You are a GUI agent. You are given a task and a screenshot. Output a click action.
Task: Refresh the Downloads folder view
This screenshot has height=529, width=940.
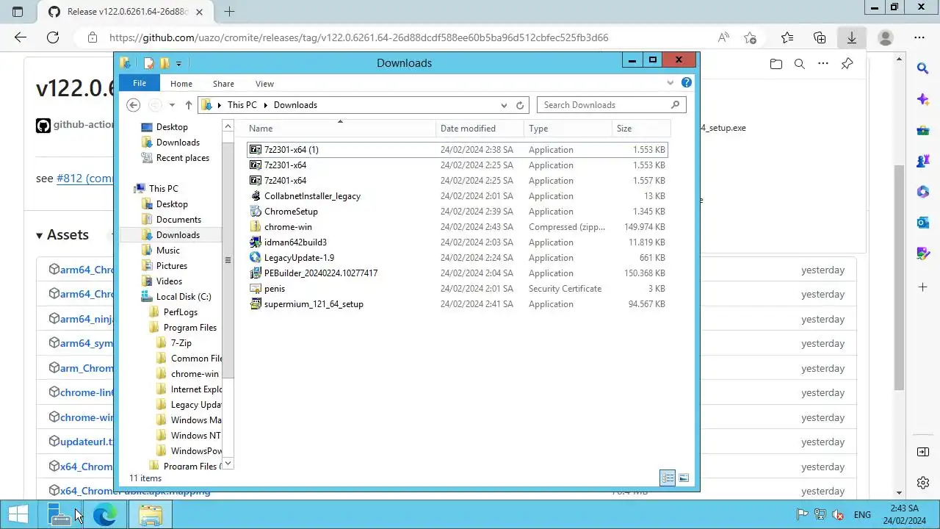pyautogui.click(x=520, y=105)
